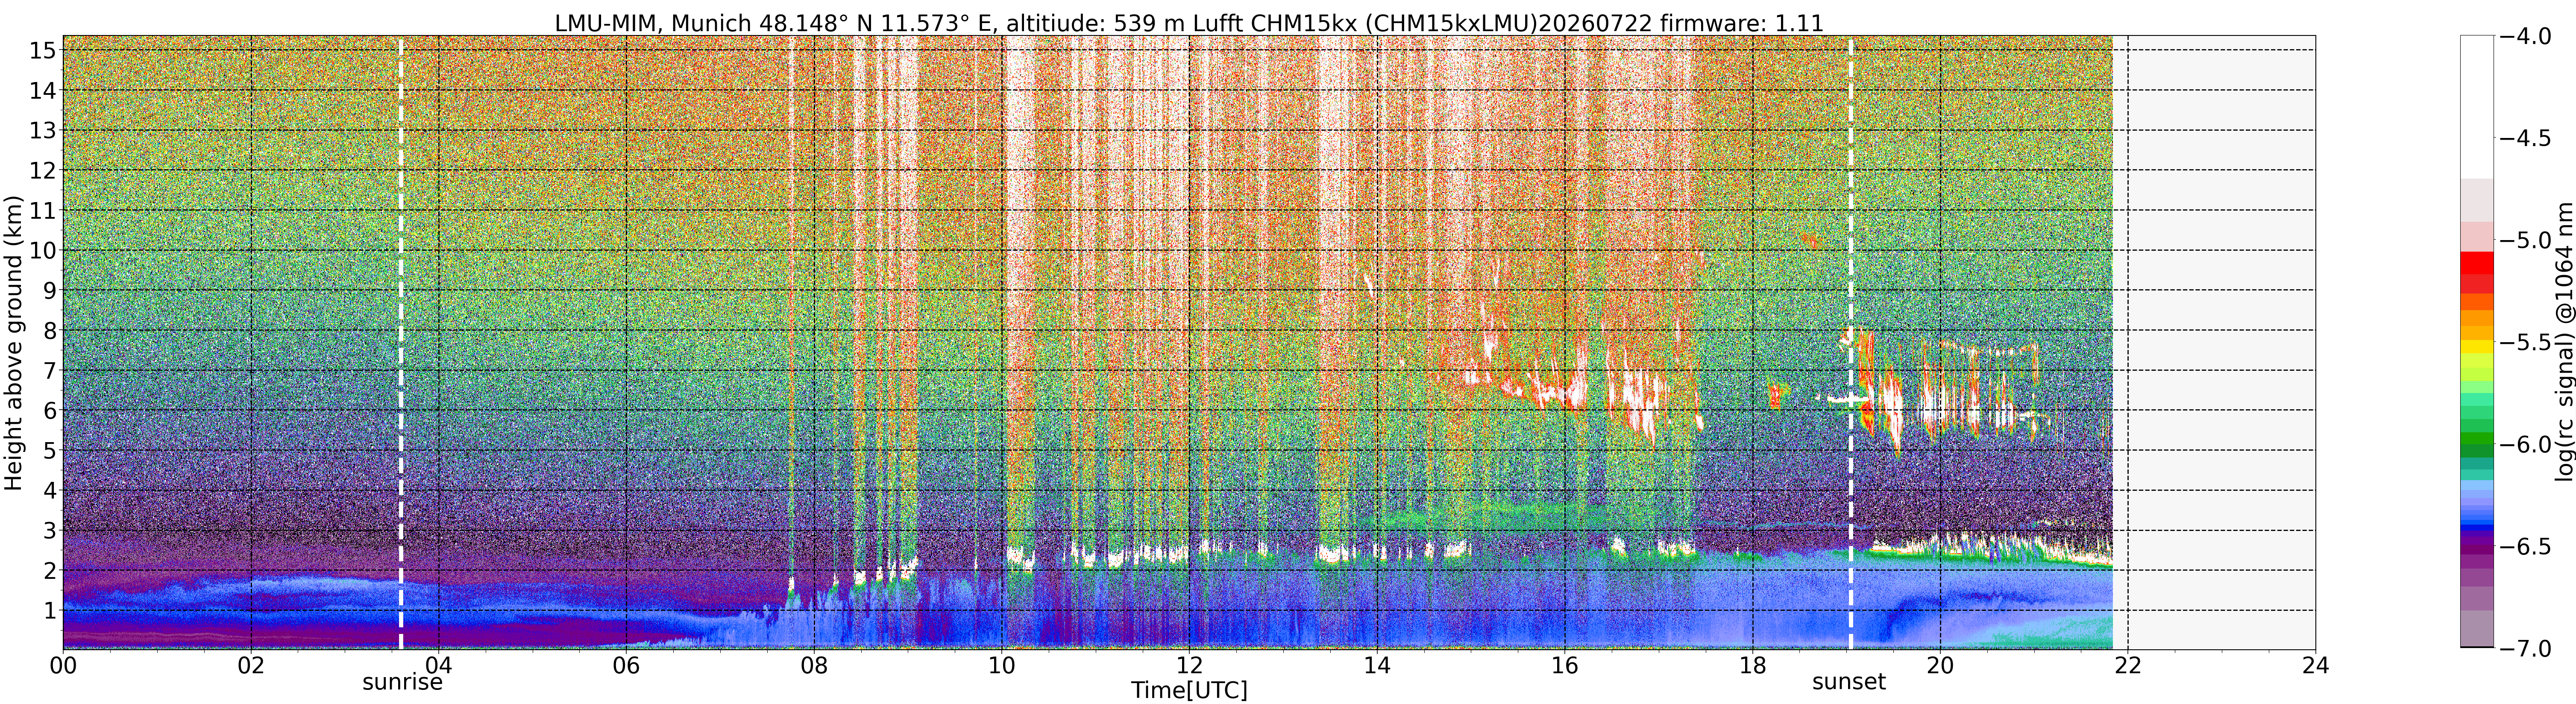
Task: Click the colorbar tick label −6.0
Action: pyautogui.click(x=2525, y=445)
